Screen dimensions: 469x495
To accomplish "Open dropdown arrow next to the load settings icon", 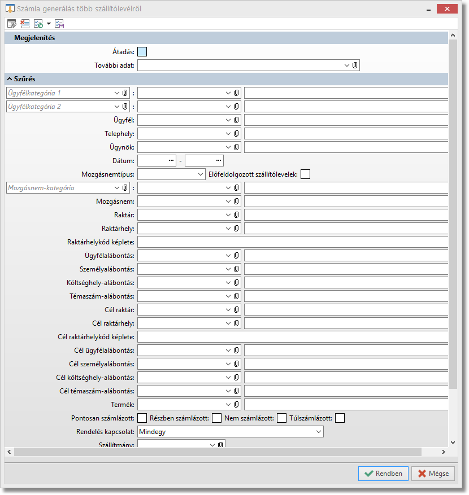I will [x=49, y=24].
